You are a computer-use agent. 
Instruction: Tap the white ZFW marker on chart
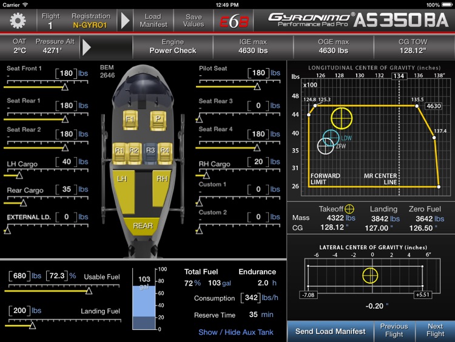(x=326, y=146)
